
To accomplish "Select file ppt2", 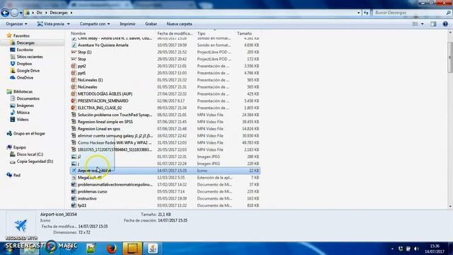I will coord(81,66).
